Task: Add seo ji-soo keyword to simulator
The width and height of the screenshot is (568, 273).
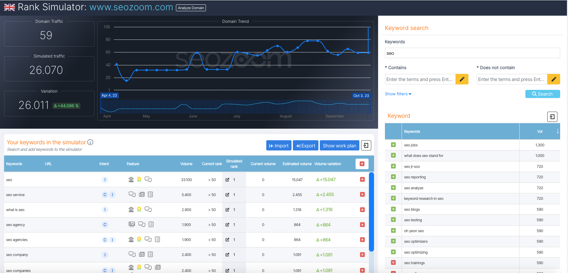Action: click(x=393, y=166)
